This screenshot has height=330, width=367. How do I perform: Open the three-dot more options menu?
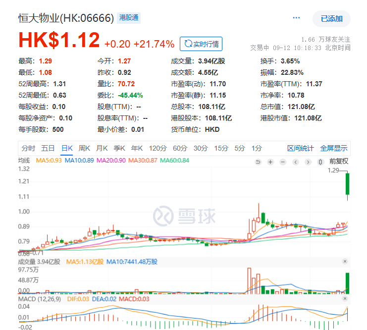pyautogui.click(x=296, y=18)
